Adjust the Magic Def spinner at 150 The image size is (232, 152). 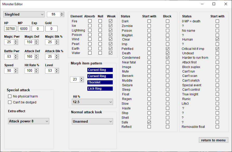pyautogui.click(x=32, y=42)
